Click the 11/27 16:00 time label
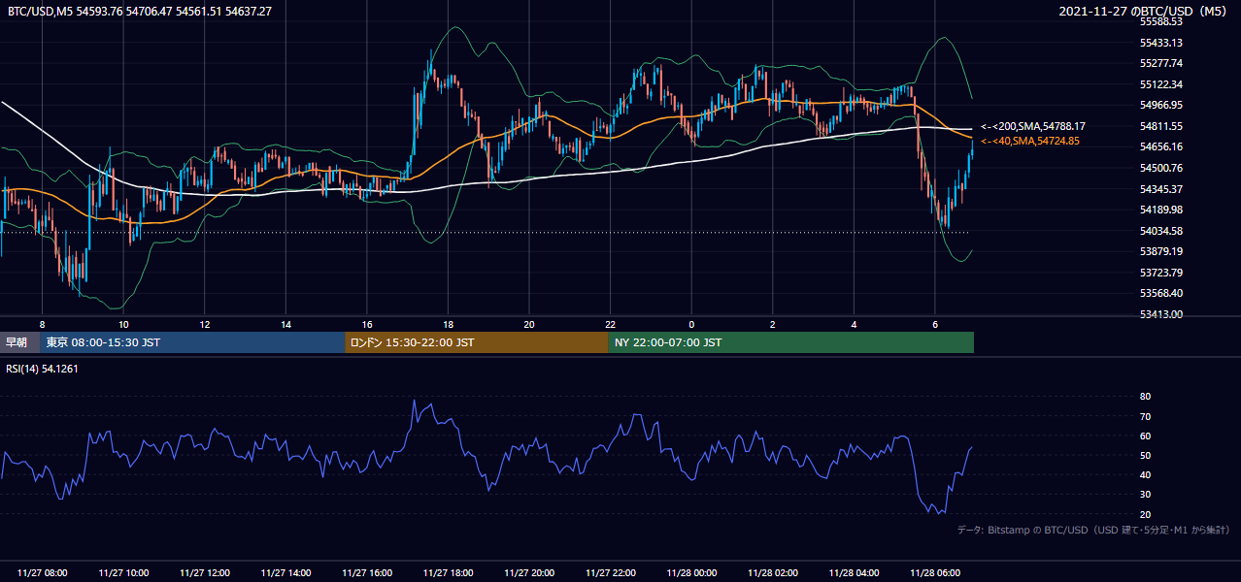 tap(367, 573)
